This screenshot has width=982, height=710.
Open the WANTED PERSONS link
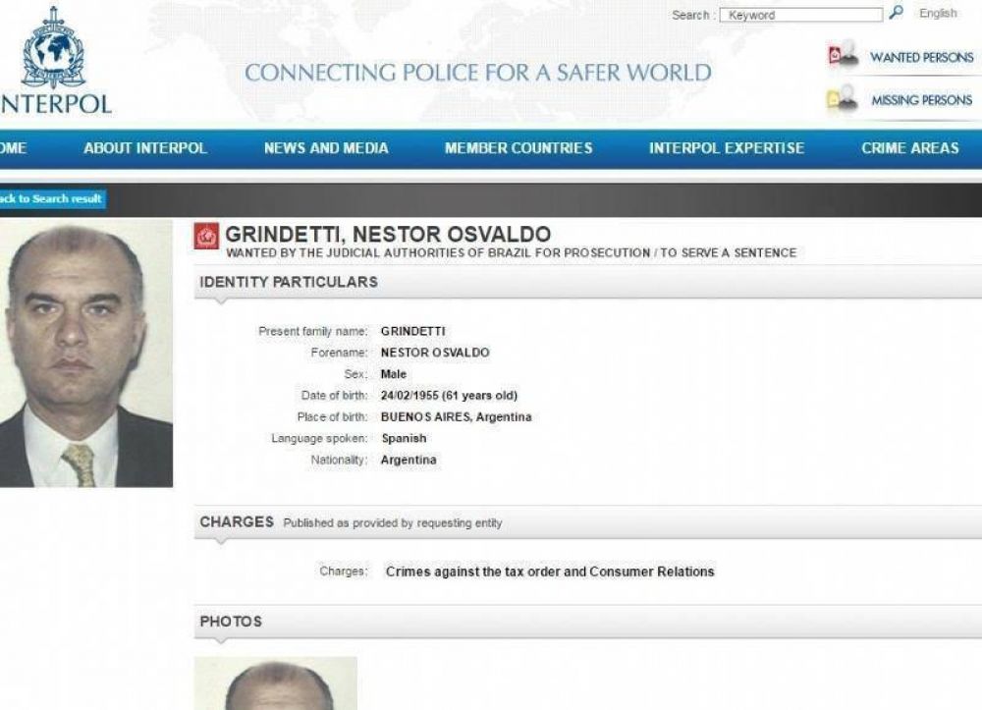pos(921,57)
